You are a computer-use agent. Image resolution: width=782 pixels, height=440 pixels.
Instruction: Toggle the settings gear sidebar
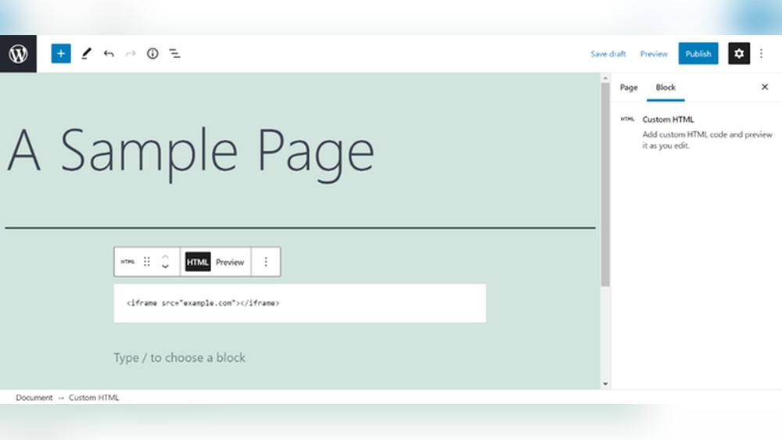click(x=739, y=54)
